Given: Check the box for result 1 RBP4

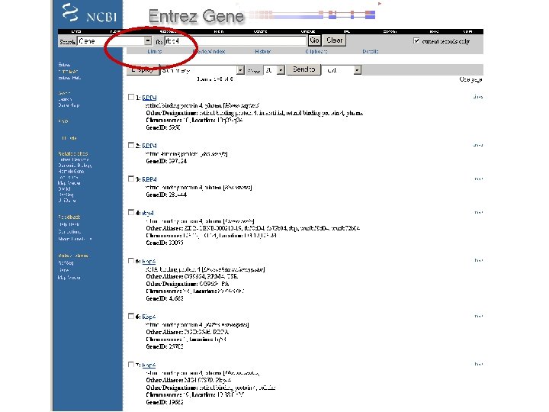Looking at the screenshot, I should [x=131, y=97].
